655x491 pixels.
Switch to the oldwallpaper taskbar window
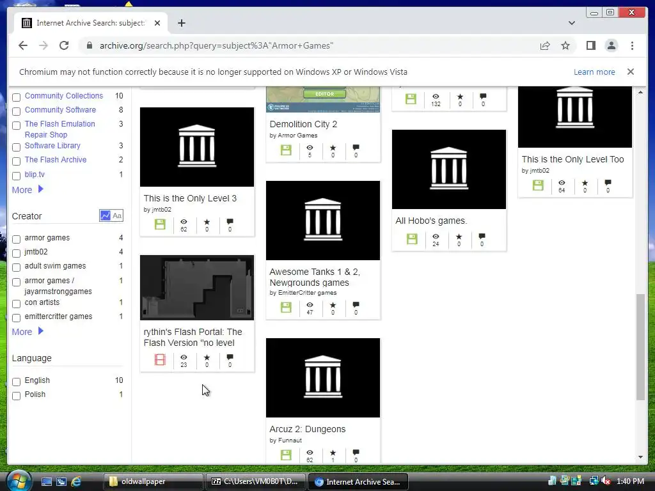point(153,481)
